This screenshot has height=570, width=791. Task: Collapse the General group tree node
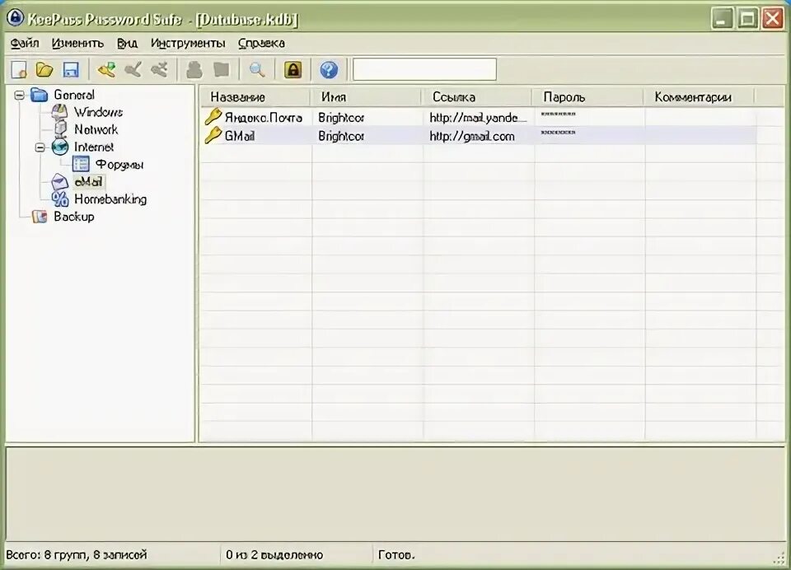click(x=19, y=95)
